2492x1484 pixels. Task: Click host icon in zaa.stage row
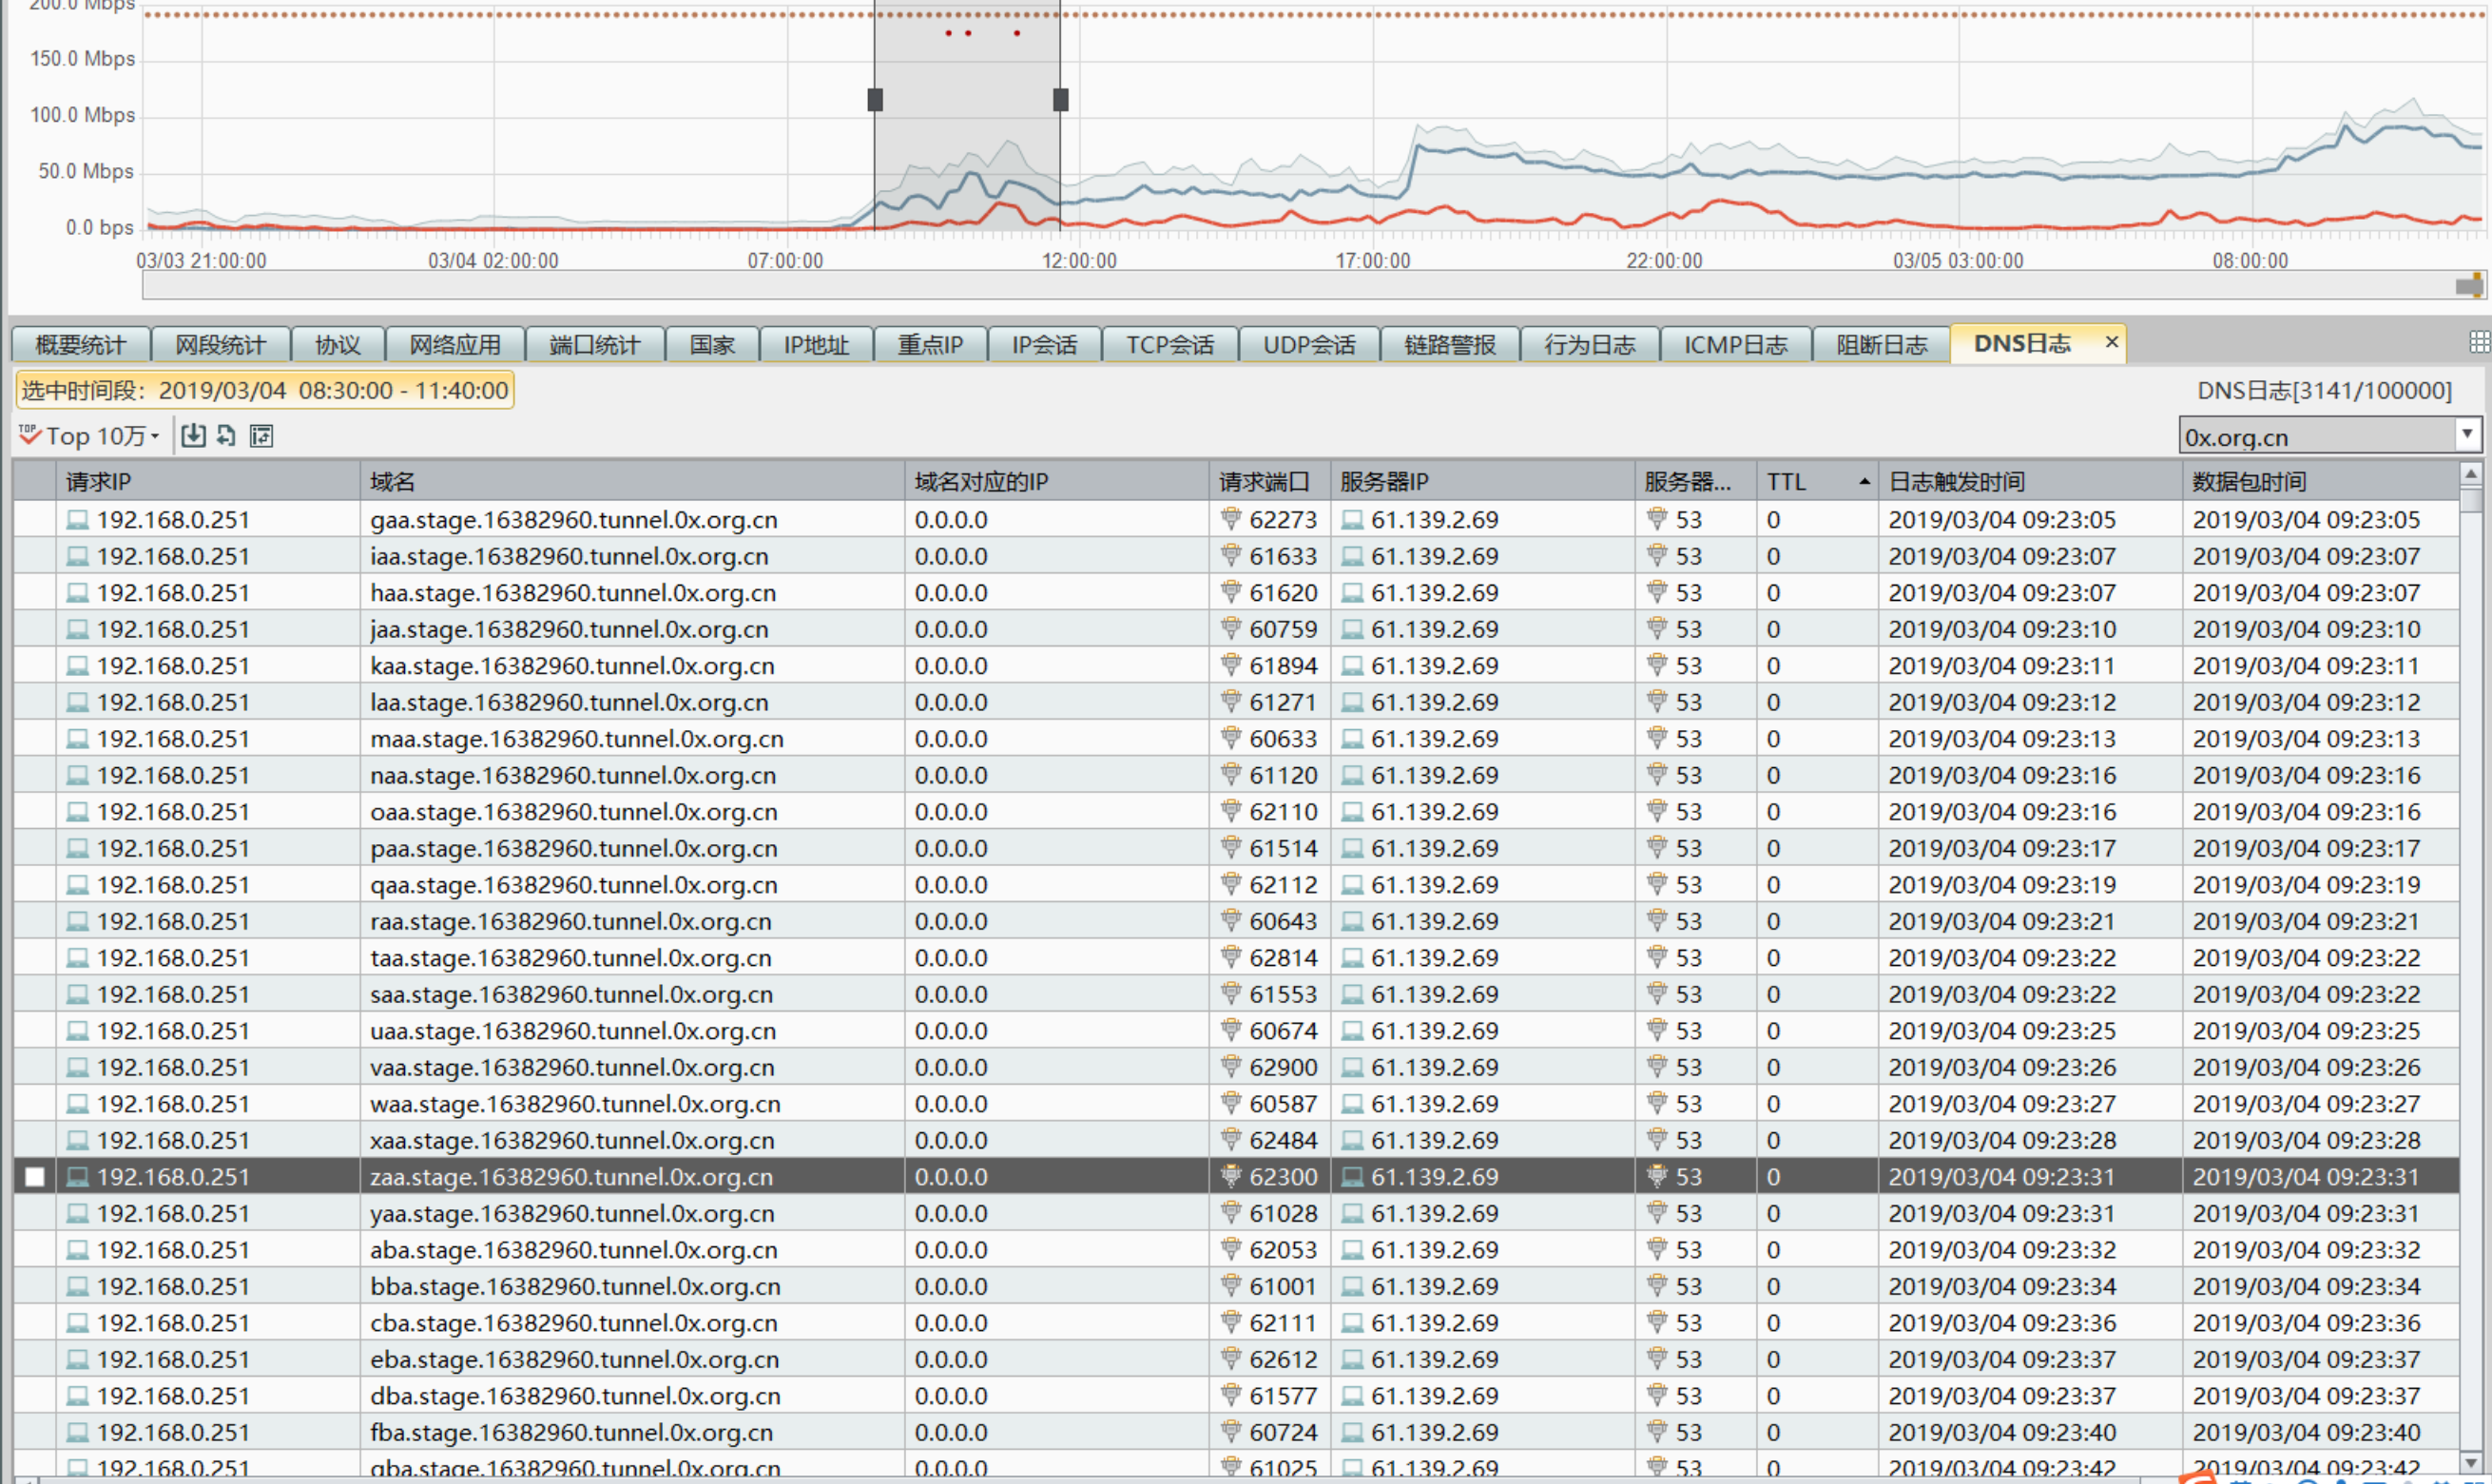click(77, 1176)
